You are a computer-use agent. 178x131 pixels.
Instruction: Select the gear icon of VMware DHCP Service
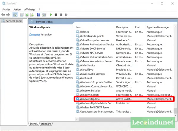pos(78,49)
